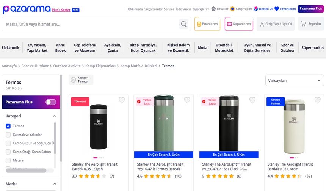Open the Süpermarket menu item
326x191 pixels.
[313, 48]
